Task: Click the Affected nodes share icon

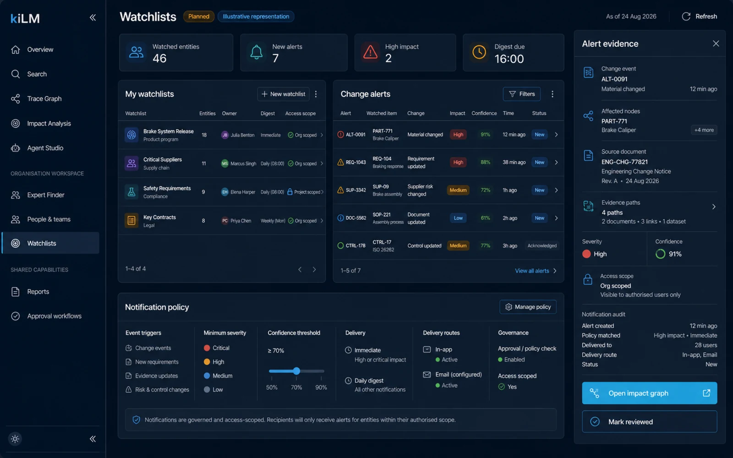Action: [588, 116]
